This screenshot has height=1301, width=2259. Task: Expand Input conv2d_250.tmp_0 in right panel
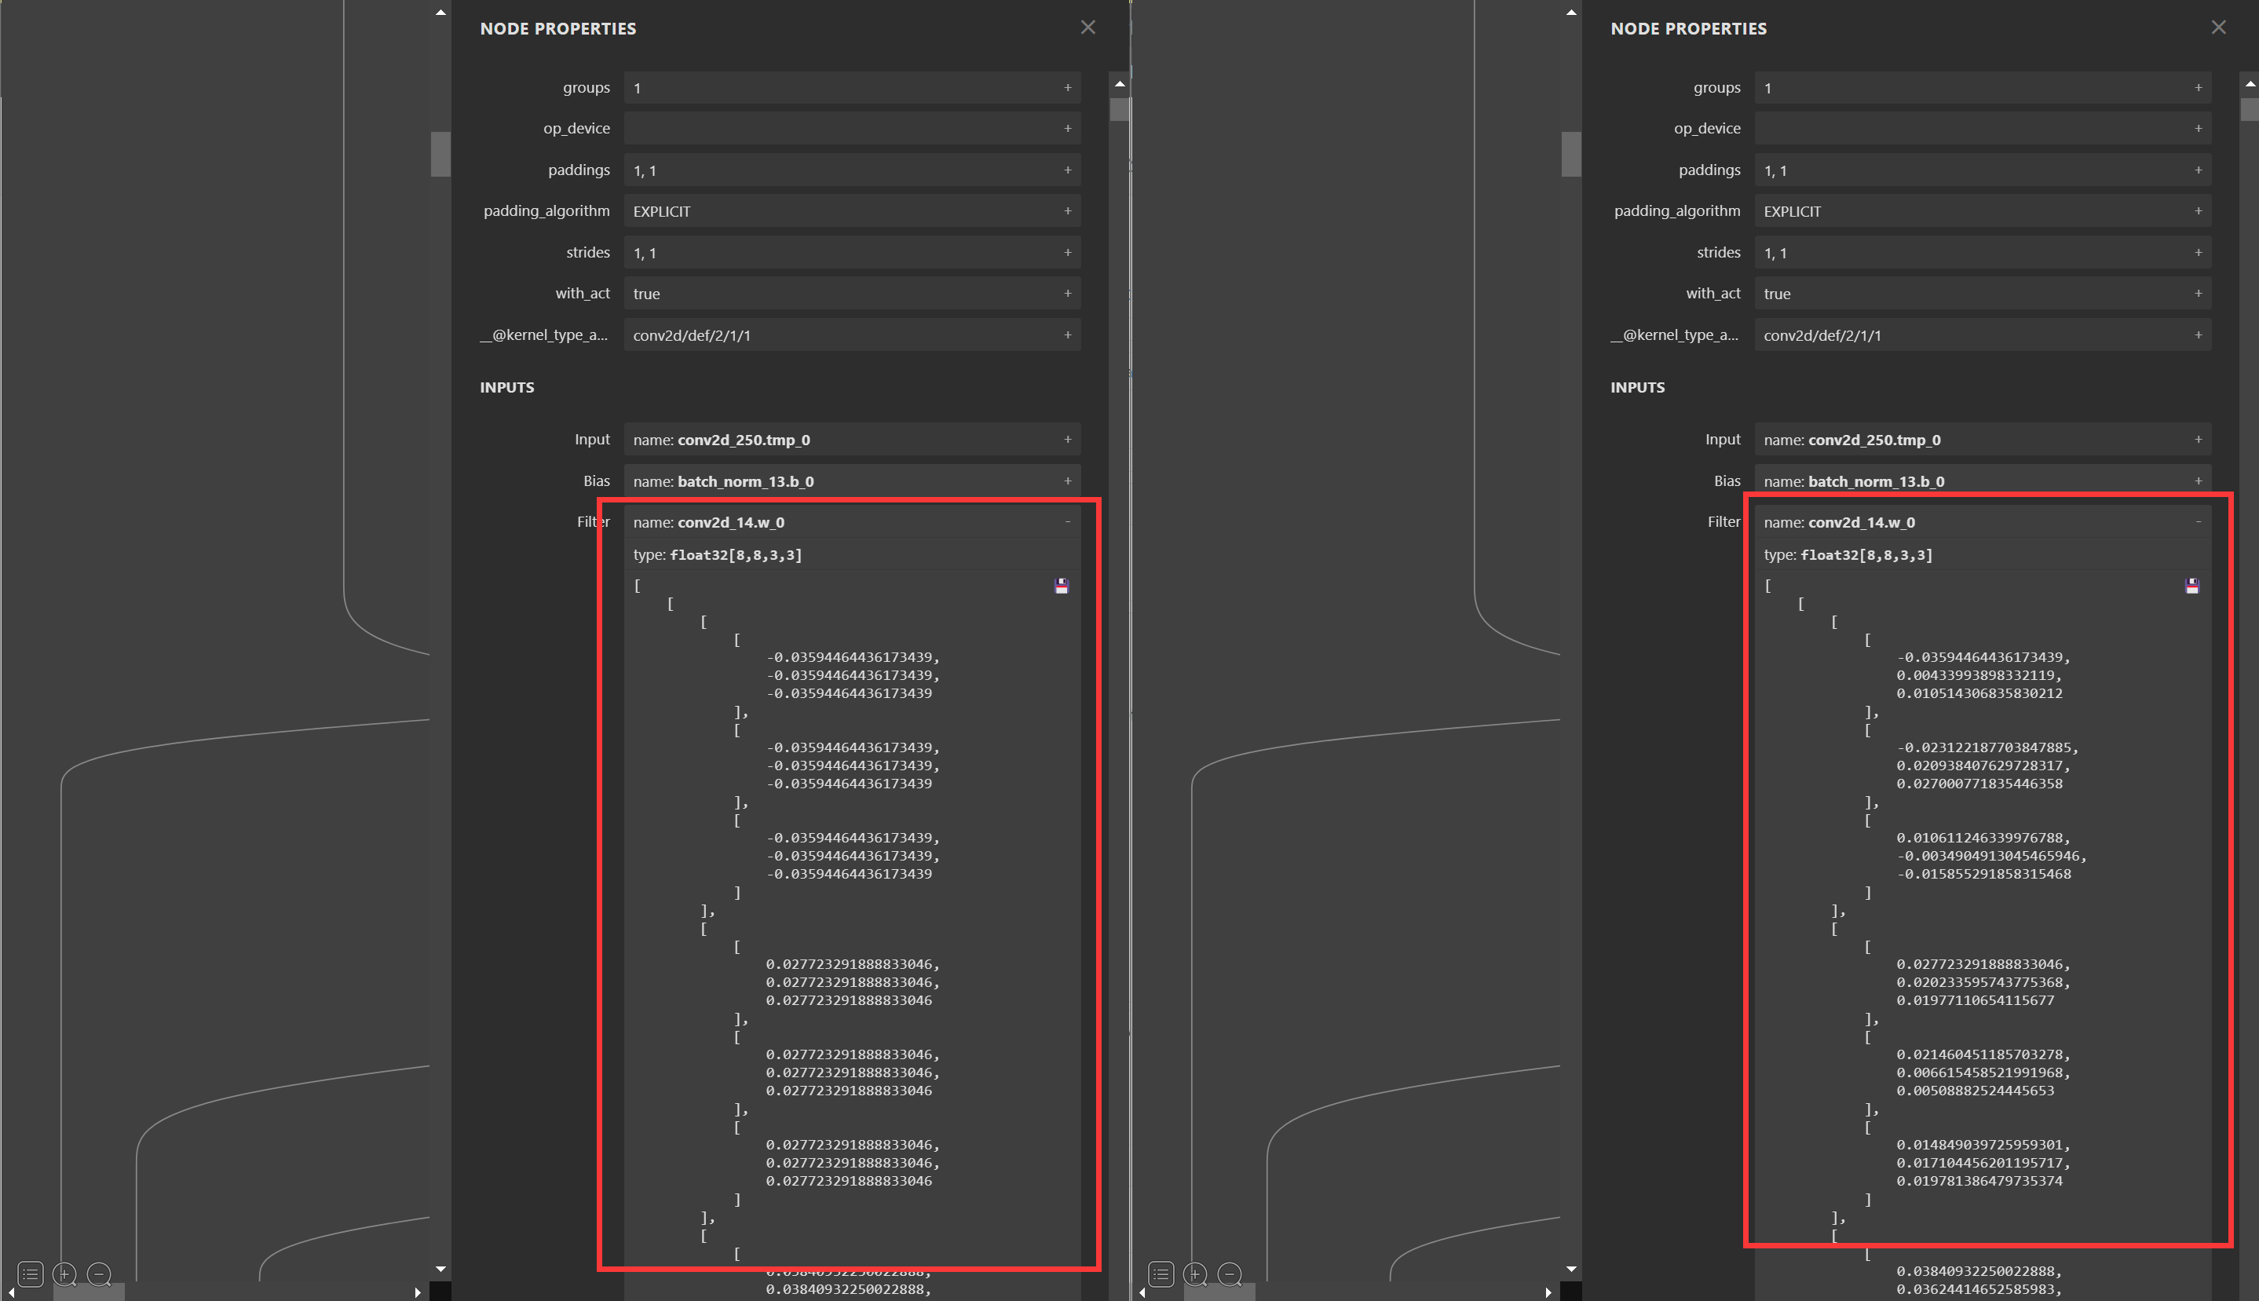coord(2197,440)
